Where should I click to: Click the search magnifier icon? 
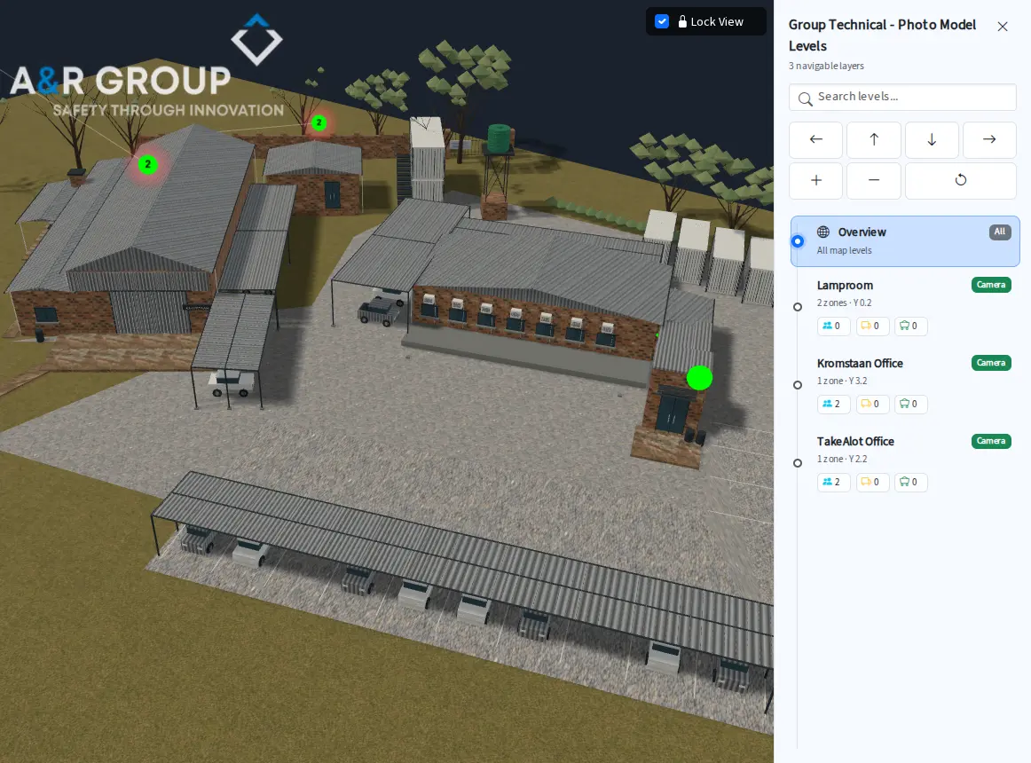click(x=805, y=98)
